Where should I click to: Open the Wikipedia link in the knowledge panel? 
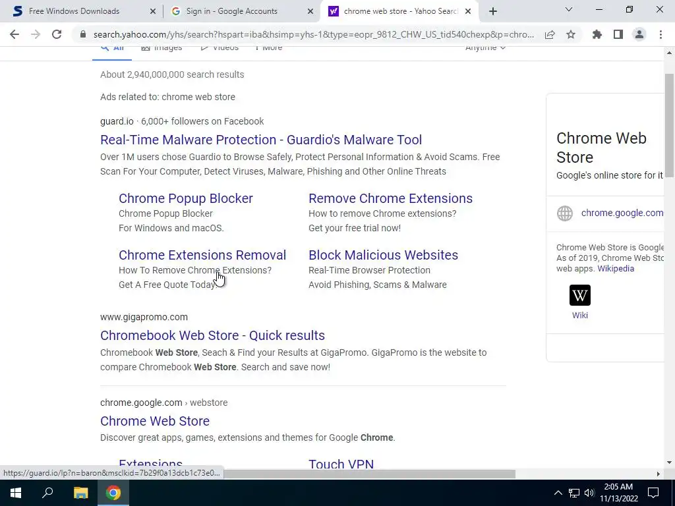(616, 269)
